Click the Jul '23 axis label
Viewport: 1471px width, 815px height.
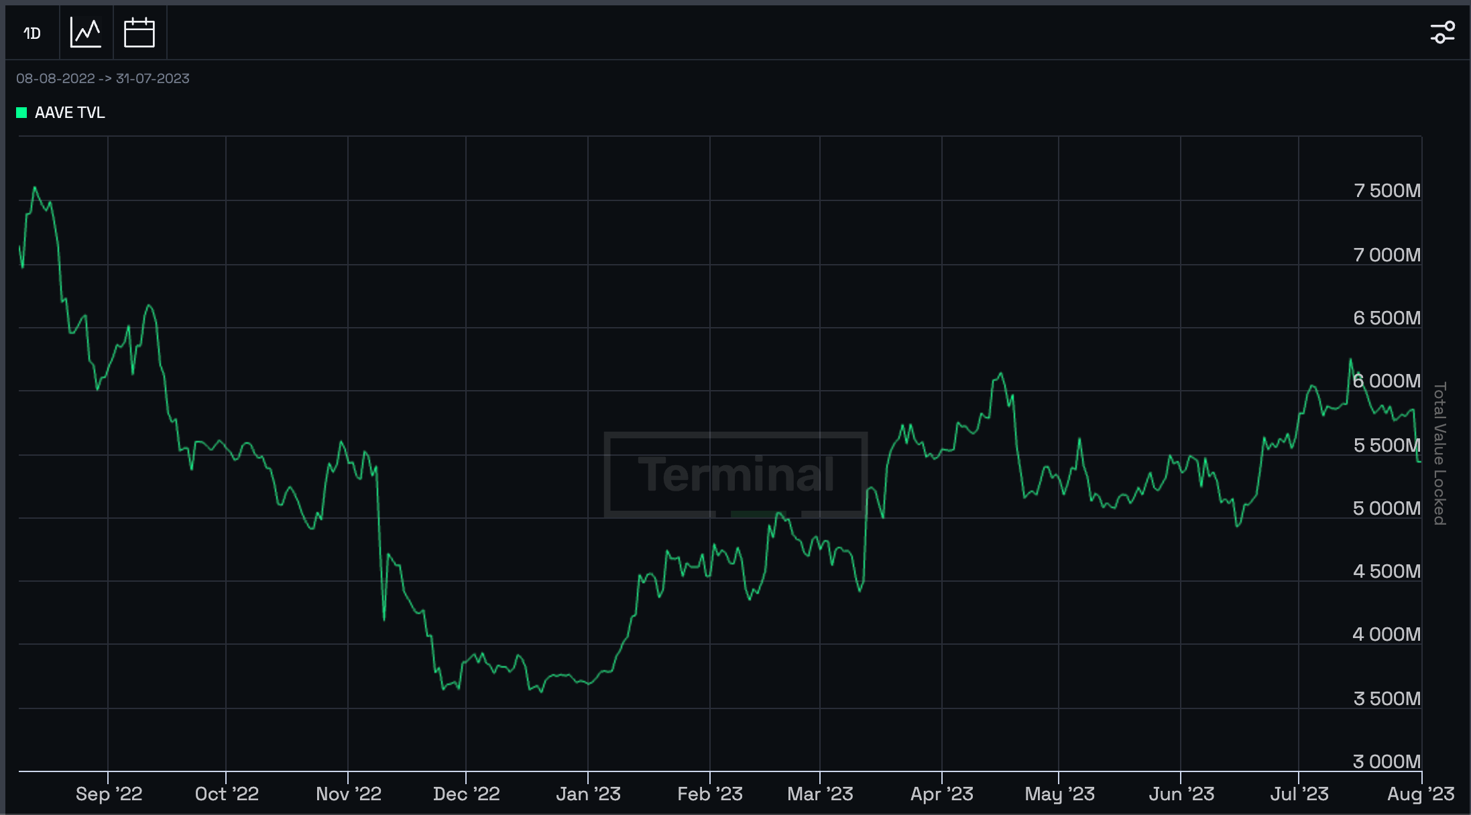coord(1299,794)
